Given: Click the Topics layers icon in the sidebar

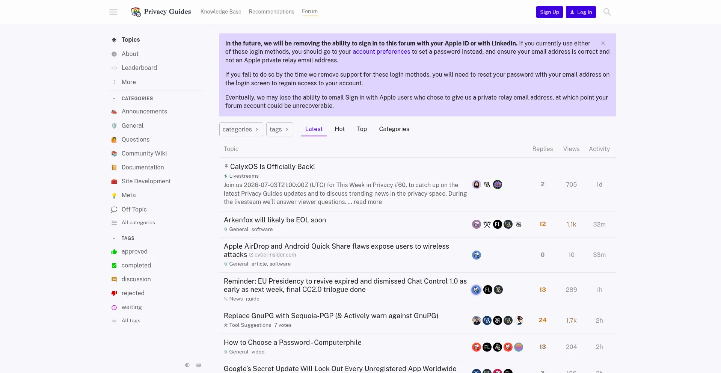Looking at the screenshot, I should (x=114, y=40).
